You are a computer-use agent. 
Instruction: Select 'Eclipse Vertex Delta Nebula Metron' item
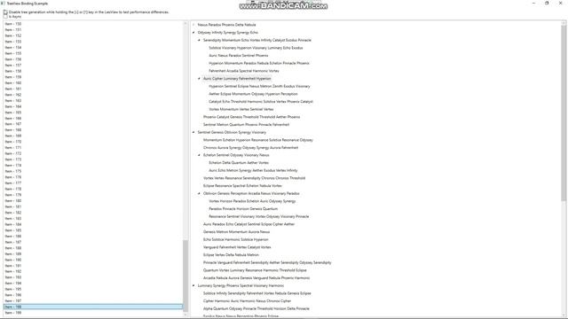231,255
